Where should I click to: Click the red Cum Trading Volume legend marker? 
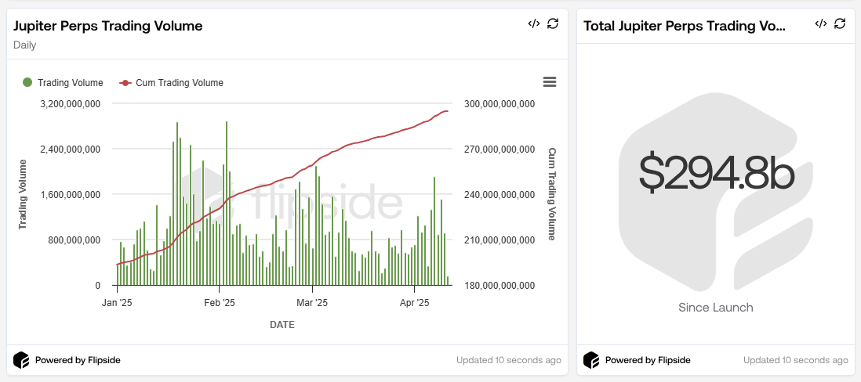tap(125, 83)
